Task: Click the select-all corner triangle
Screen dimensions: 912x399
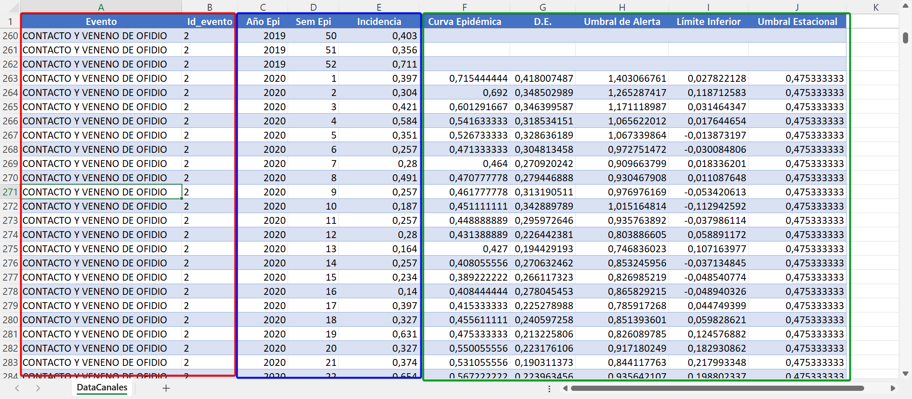Action: coord(14,7)
